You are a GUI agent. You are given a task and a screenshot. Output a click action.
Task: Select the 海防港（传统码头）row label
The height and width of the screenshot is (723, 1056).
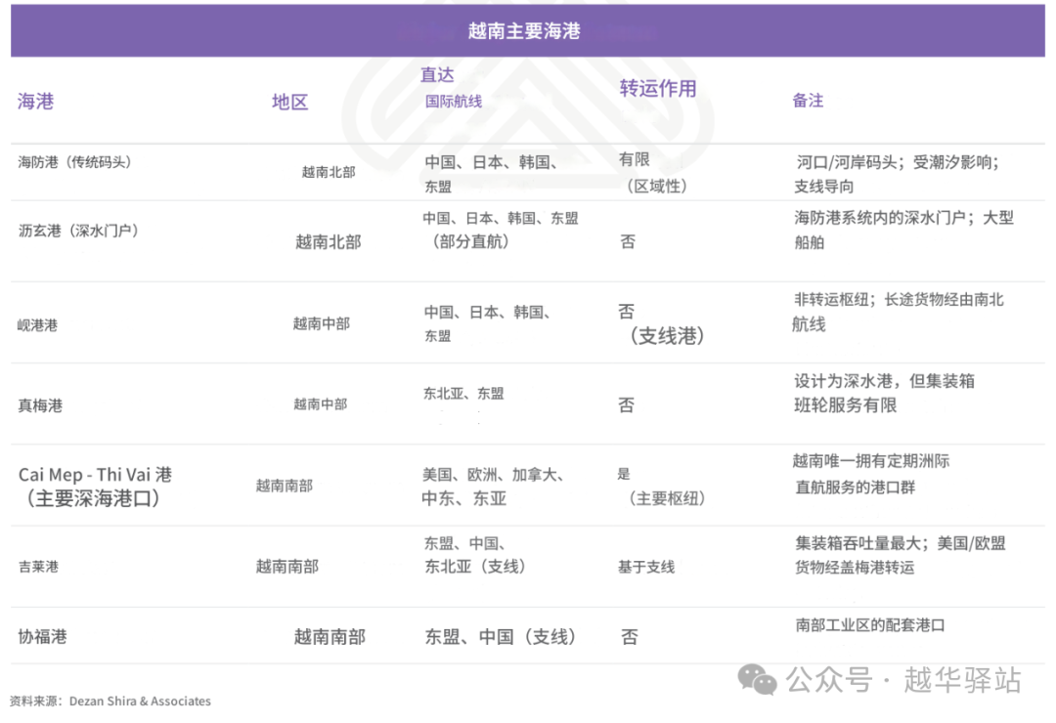pyautogui.click(x=74, y=162)
